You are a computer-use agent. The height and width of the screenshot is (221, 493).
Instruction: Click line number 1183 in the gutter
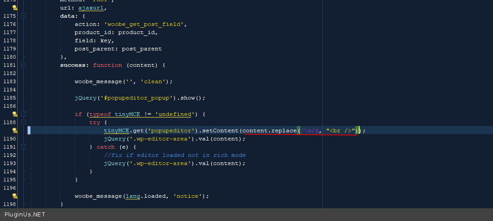pyautogui.click(x=9, y=81)
